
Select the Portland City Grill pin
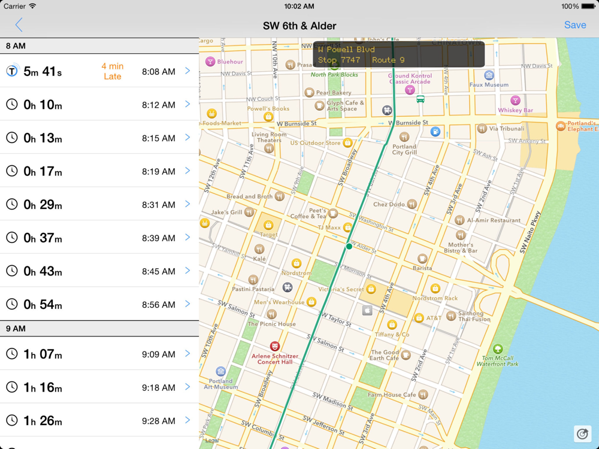coord(404,136)
